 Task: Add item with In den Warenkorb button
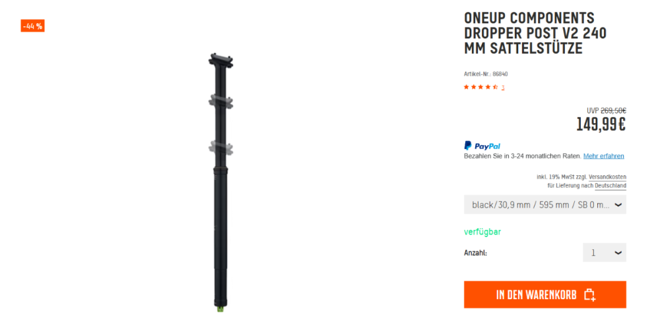(x=544, y=295)
